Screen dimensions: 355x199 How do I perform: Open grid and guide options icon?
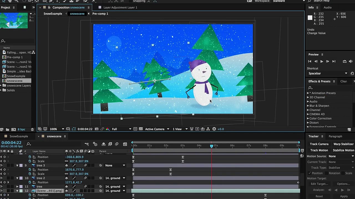[68, 129]
